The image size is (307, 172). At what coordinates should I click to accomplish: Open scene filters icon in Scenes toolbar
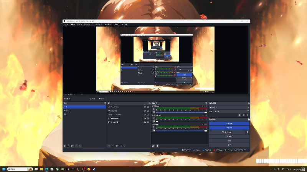point(73,146)
